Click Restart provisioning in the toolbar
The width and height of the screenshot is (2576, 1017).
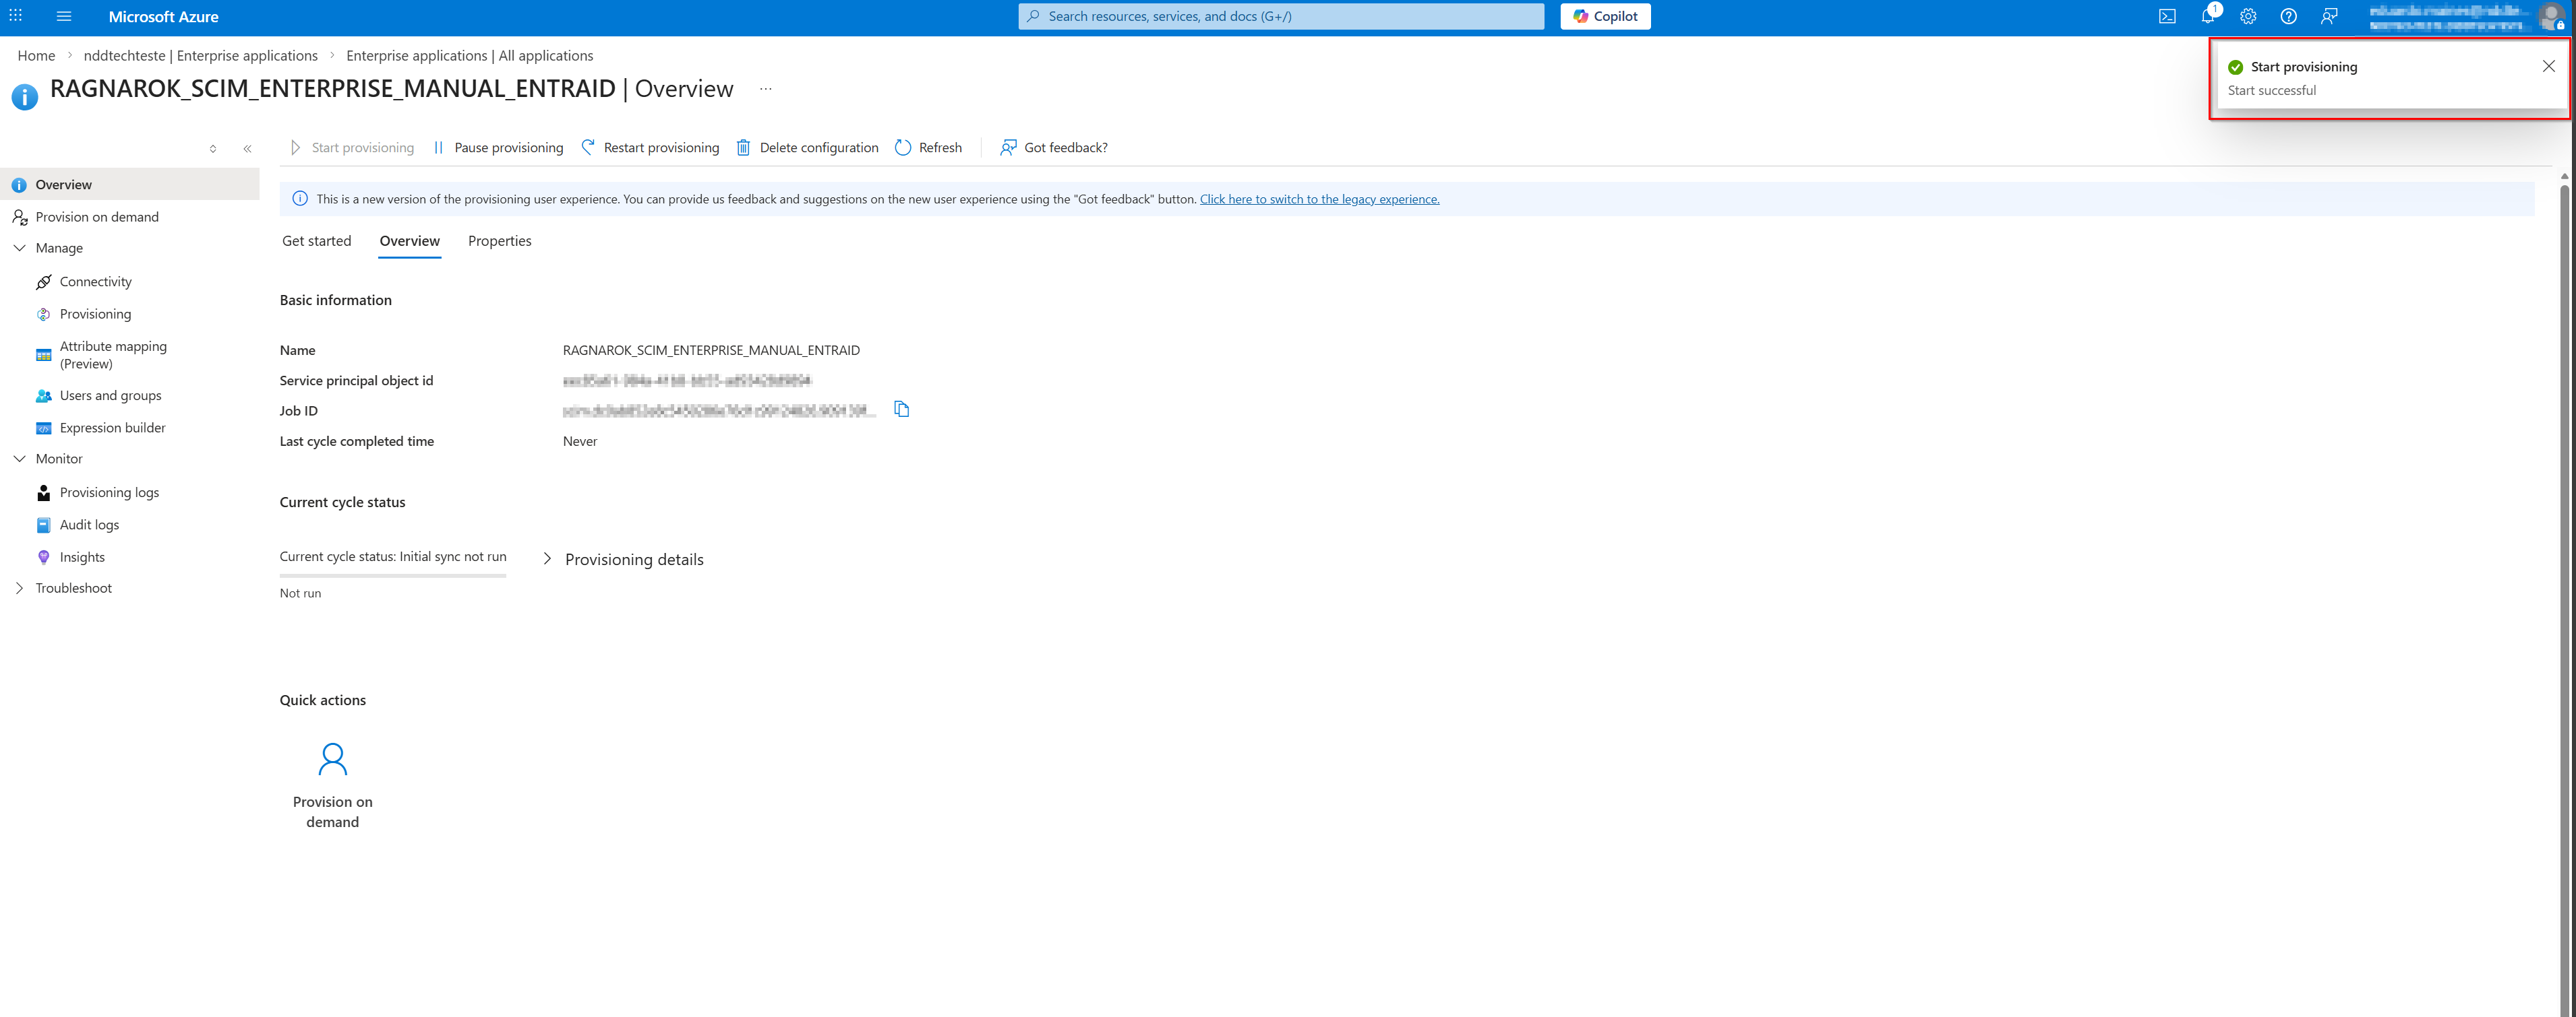tap(650, 148)
